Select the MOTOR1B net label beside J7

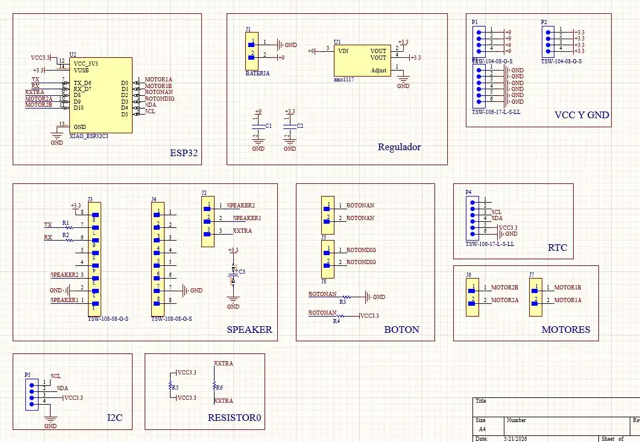(568, 288)
